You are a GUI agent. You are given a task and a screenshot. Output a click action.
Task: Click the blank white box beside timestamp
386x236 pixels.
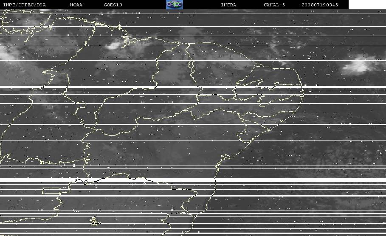367,5
